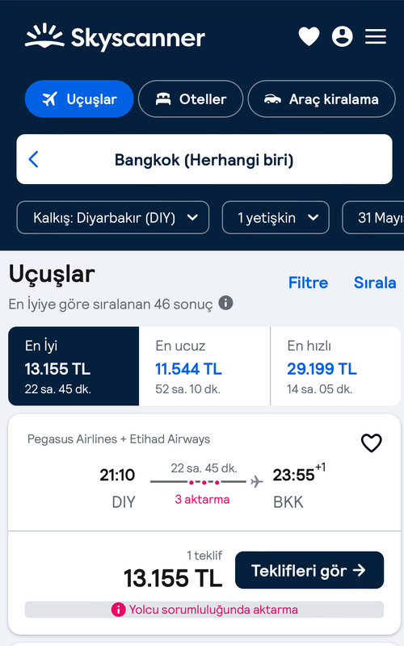Open the Sırala sort link
404x646 pixels.
[x=375, y=283]
